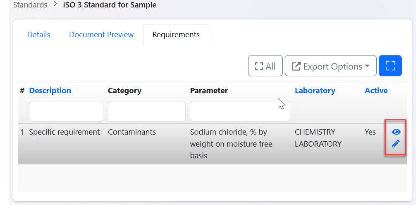
Task: Select the "Specific requirement" row cell
Action: (64, 132)
